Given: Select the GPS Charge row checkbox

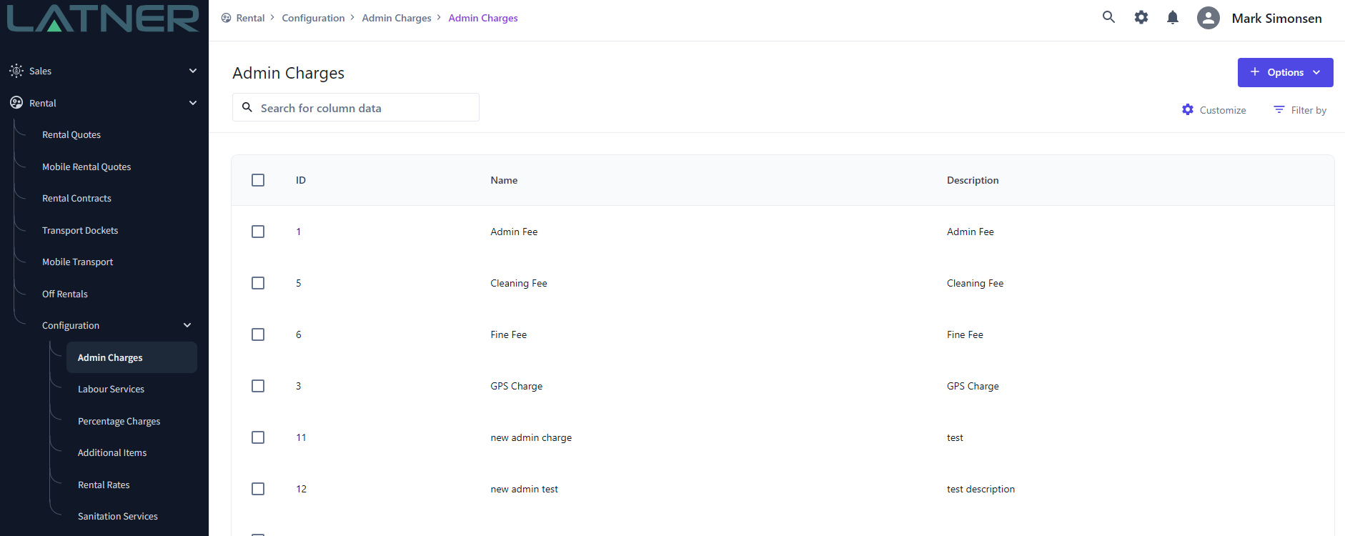Looking at the screenshot, I should pos(258,386).
